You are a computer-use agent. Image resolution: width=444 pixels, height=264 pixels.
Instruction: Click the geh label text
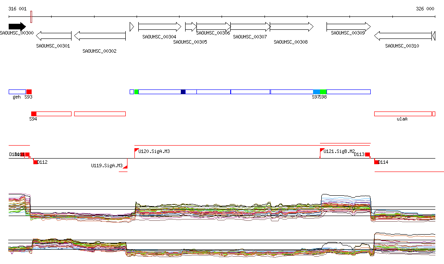point(17,97)
